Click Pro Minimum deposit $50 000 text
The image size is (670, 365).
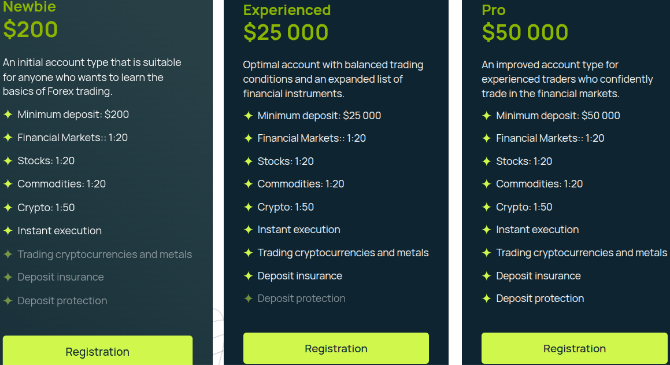[x=558, y=115]
